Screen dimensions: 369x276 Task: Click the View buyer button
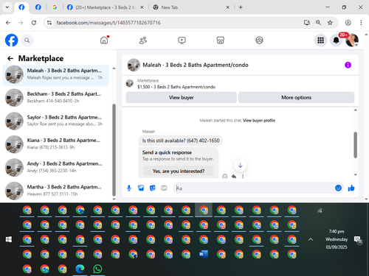(182, 97)
